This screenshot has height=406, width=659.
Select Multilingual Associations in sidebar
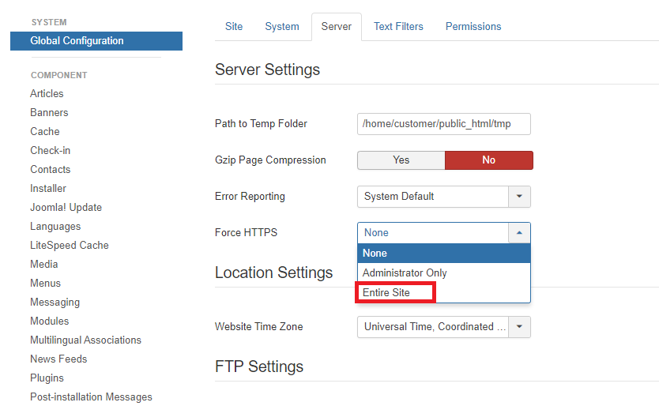coord(85,340)
